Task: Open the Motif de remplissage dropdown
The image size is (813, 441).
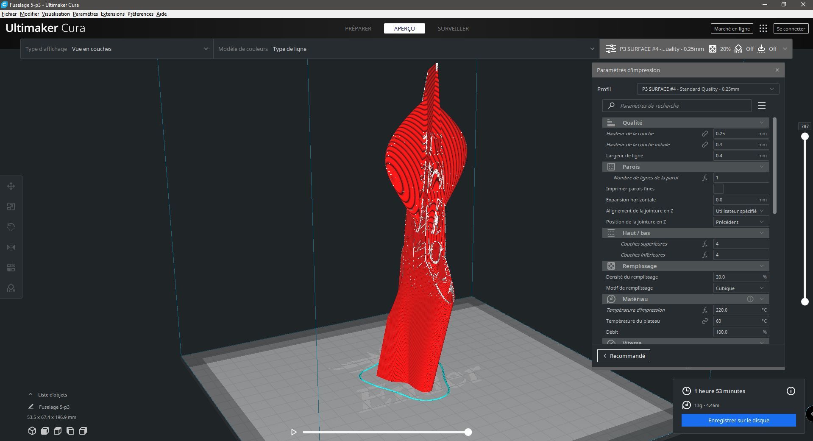Action: coord(741,288)
